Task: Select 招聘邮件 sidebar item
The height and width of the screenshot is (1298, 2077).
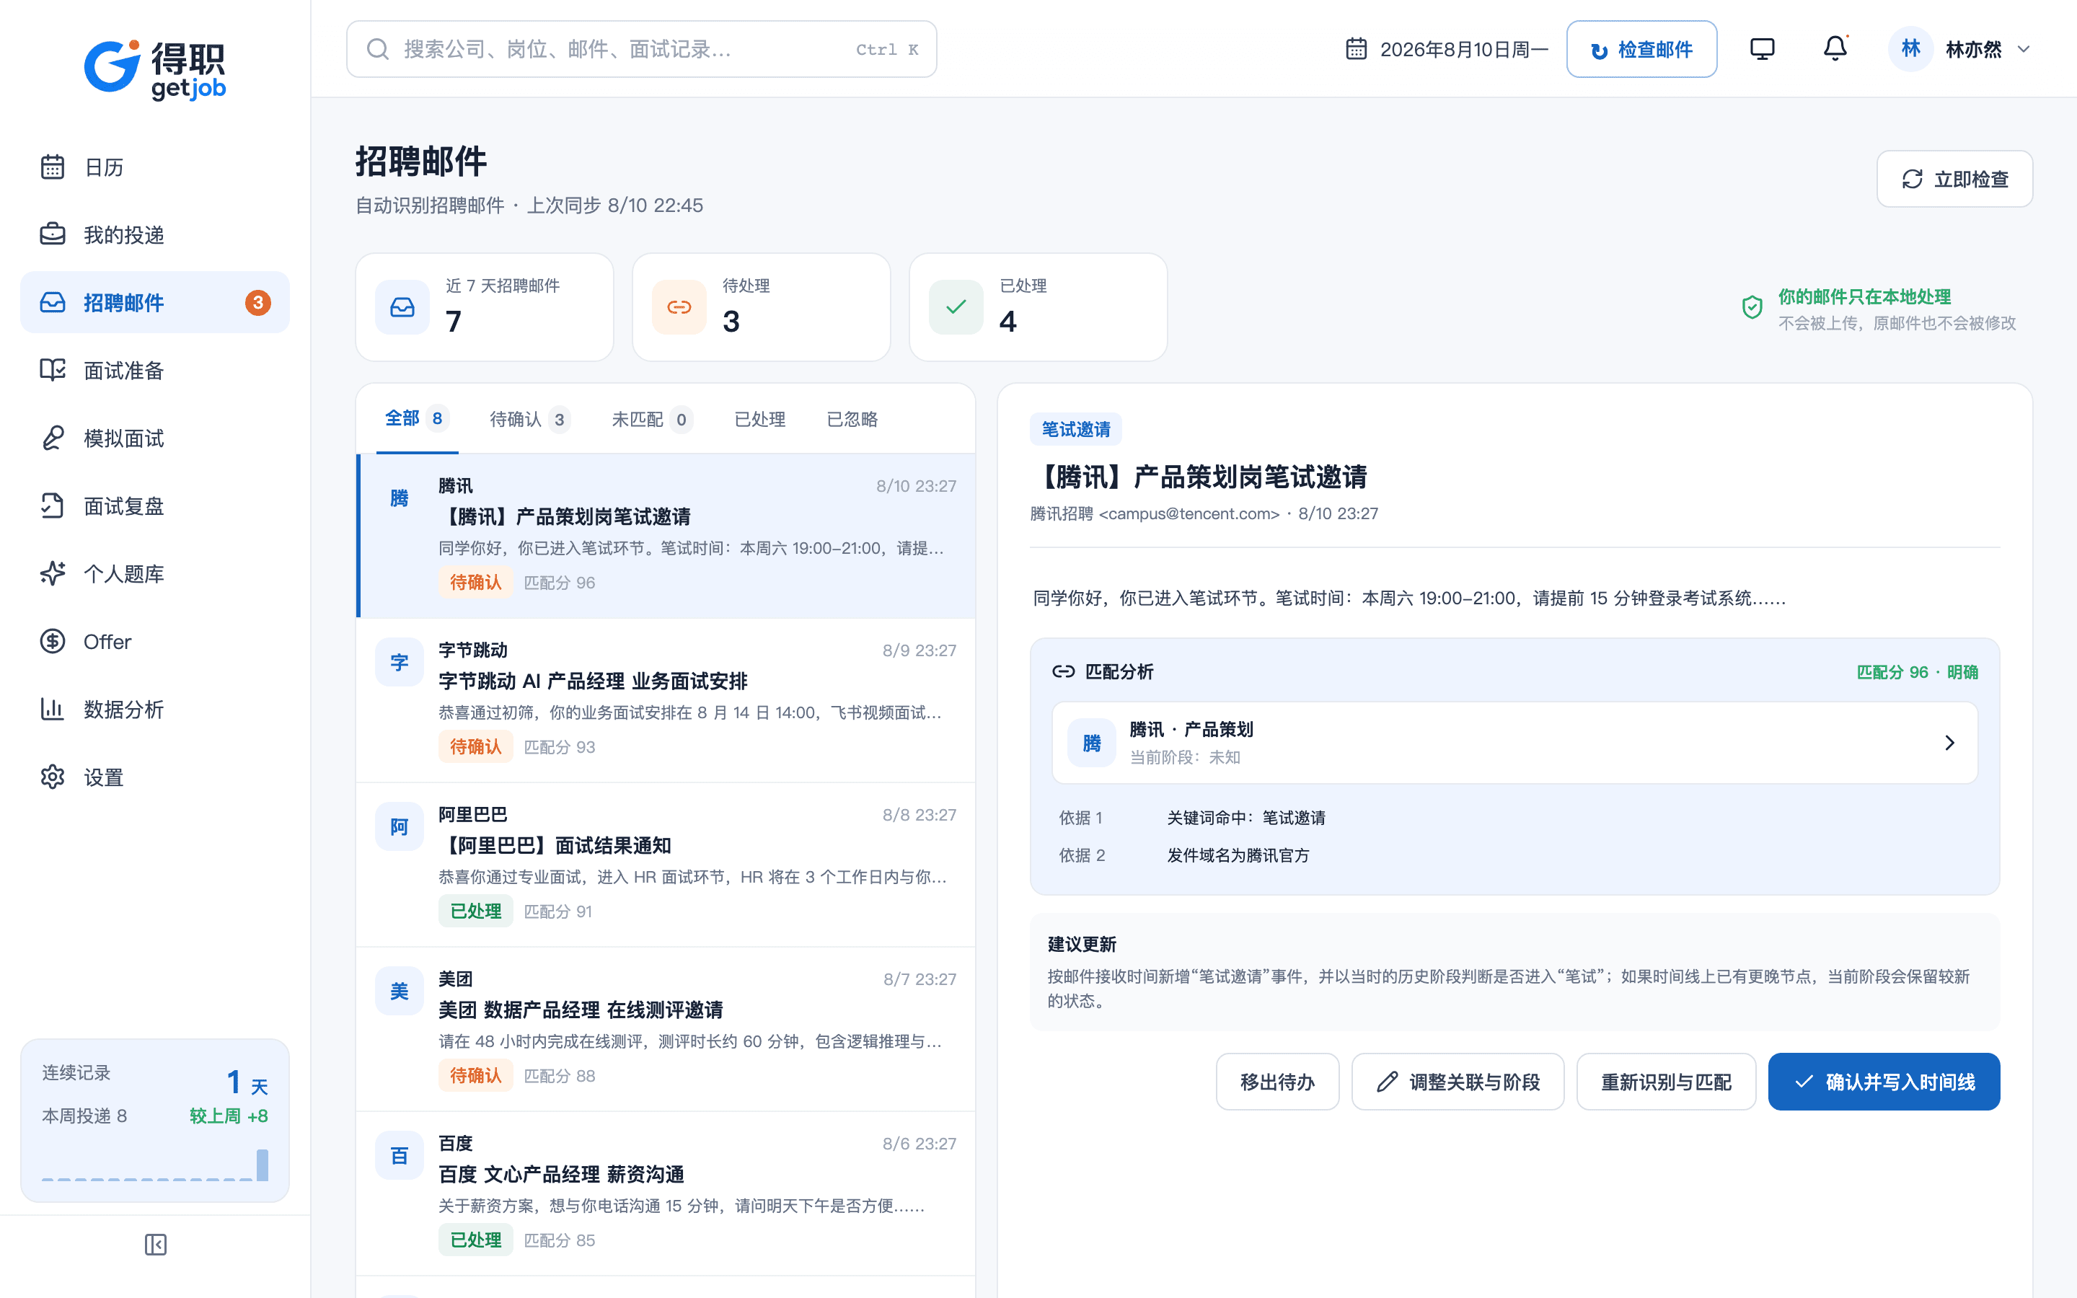Action: tap(154, 302)
